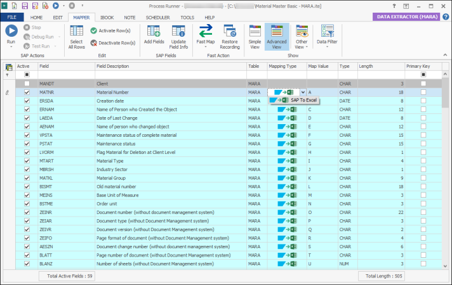Screen dimensions: 452x285
Task: Open the FILE menu
Action: coord(12,17)
